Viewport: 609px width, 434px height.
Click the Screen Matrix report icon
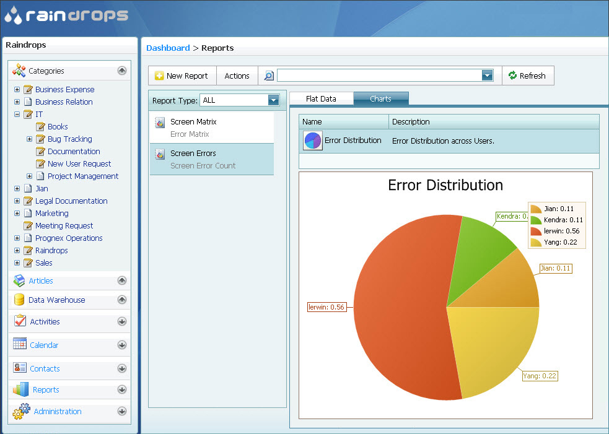tap(160, 123)
